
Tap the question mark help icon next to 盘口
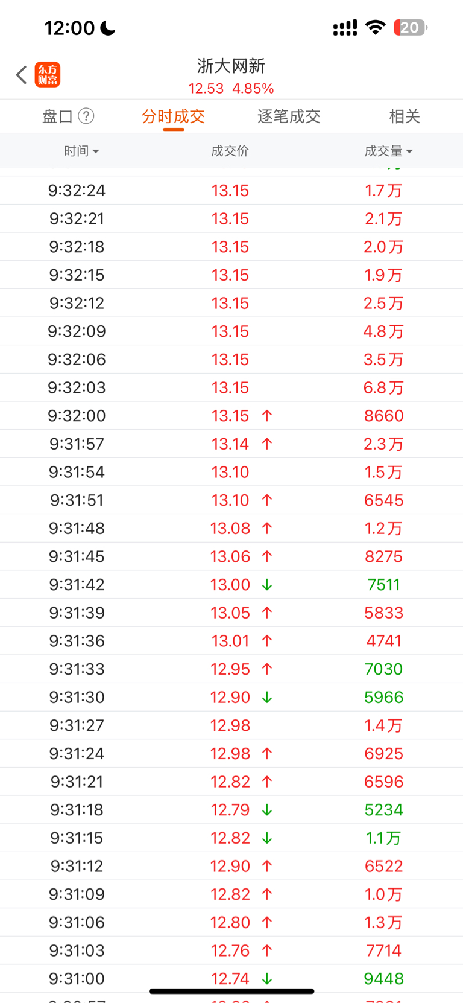(86, 116)
